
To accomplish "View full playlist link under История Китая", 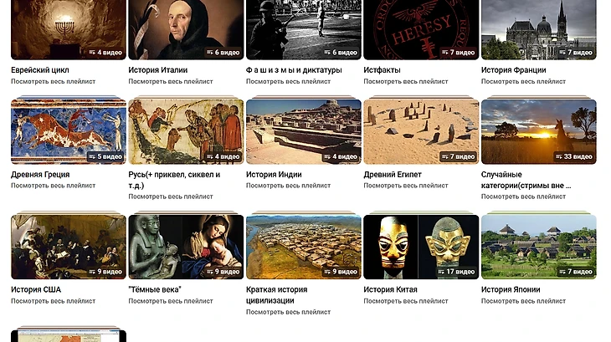I will point(406,301).
